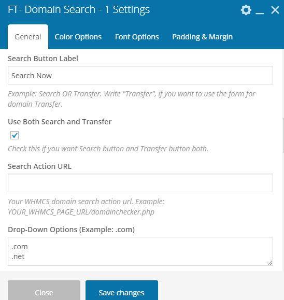The width and height of the screenshot is (284, 300).
Task: Open the settings gear menu in header
Action: pyautogui.click(x=246, y=10)
